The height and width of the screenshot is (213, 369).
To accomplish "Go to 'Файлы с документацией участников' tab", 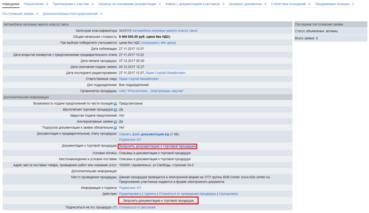I will click(x=194, y=4).
